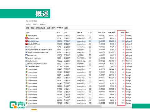
Task: Select the 详细信息 (Details) tab
Action: [x=60, y=28]
